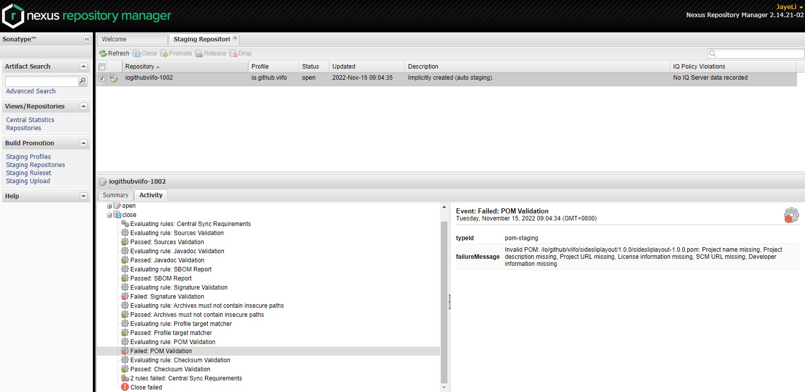This screenshot has width=805, height=392.
Task: Expand the Help panel
Action: tap(84, 196)
